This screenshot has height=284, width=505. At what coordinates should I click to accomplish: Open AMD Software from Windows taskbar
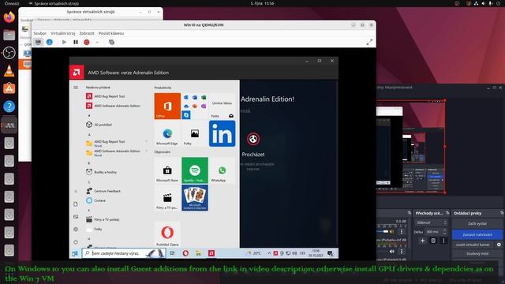click(211, 253)
